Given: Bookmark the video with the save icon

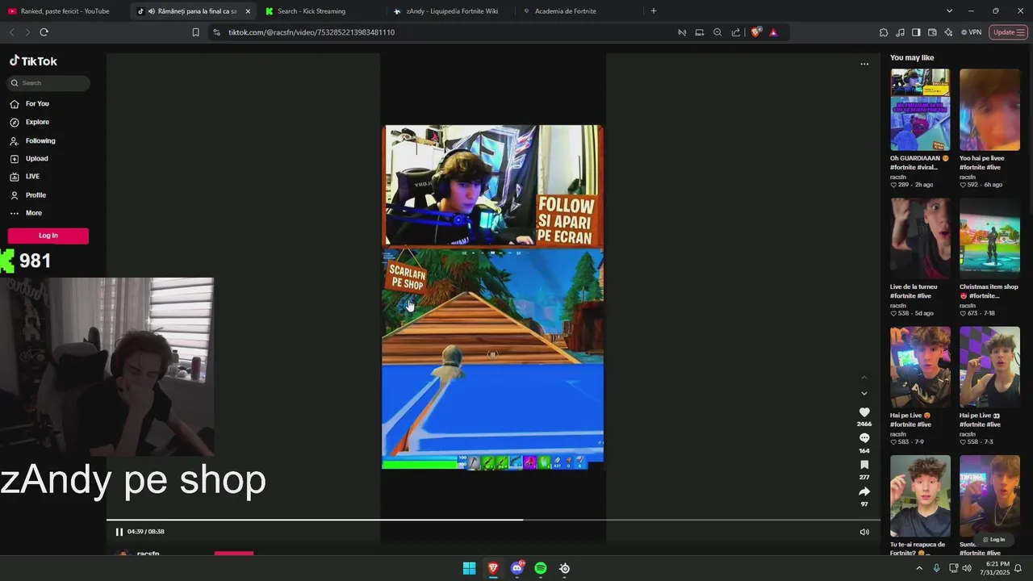Looking at the screenshot, I should coord(864,465).
